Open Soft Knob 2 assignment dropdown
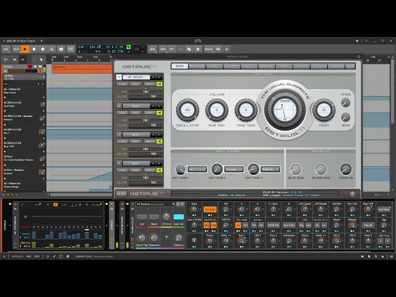396x297 pixels. click(234, 169)
